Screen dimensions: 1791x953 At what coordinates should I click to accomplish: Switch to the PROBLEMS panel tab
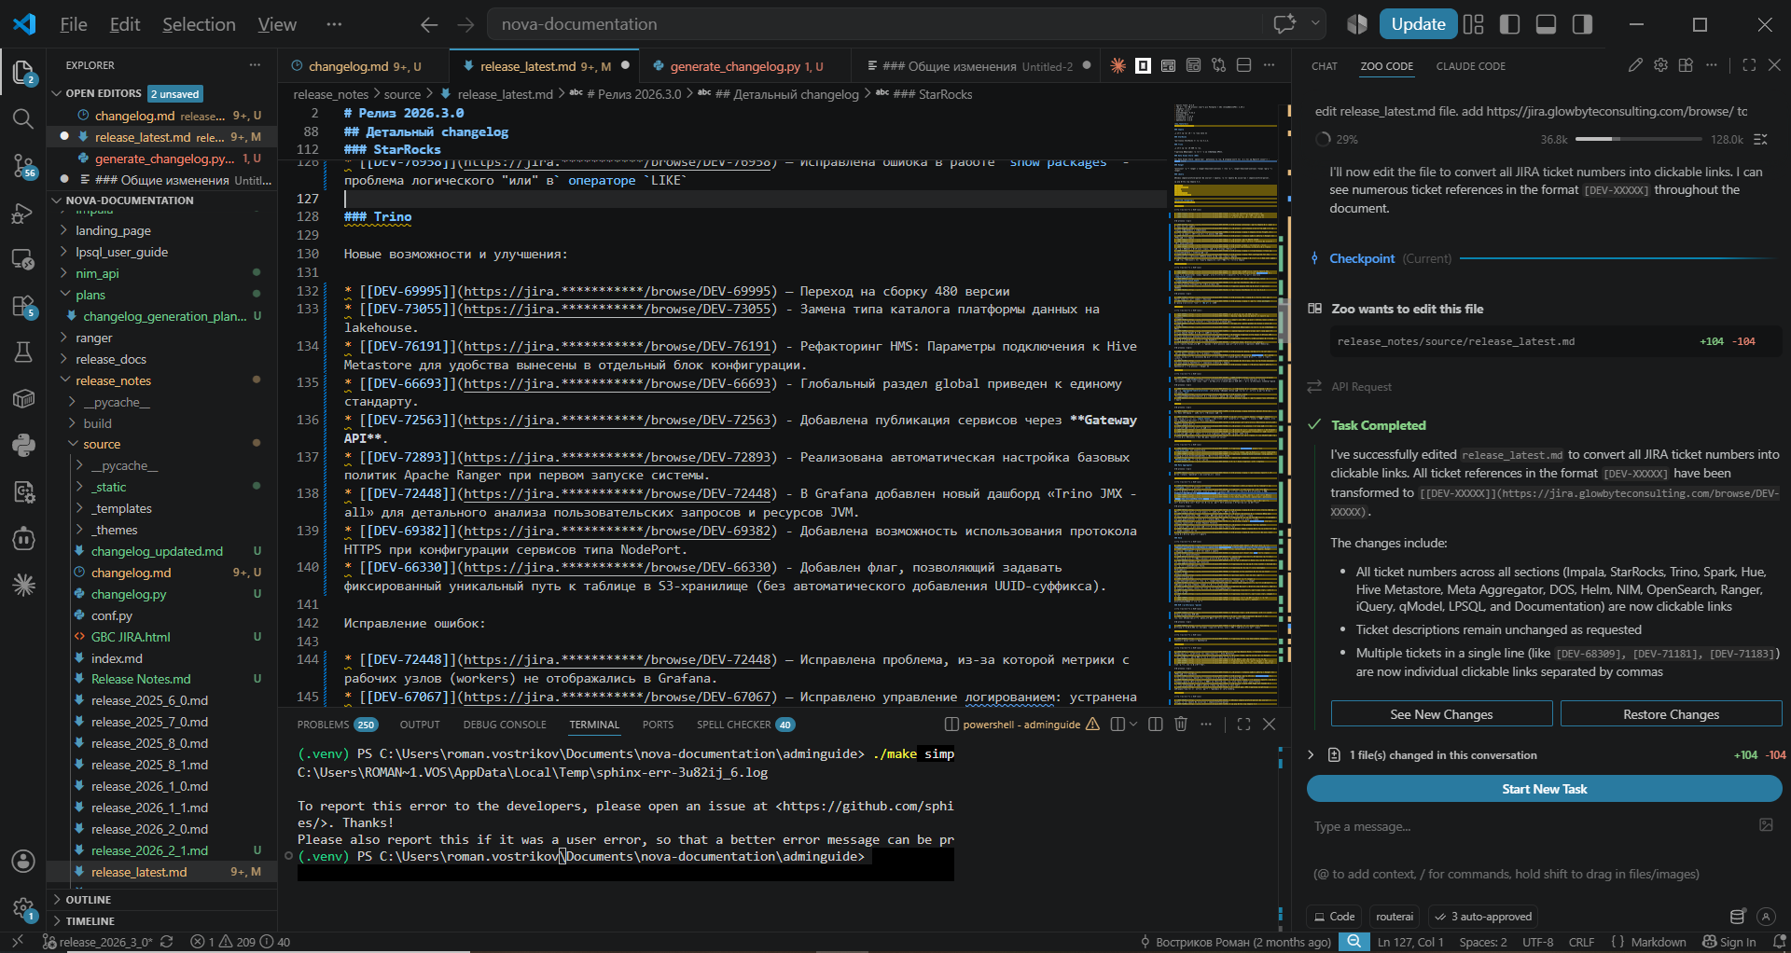323,725
